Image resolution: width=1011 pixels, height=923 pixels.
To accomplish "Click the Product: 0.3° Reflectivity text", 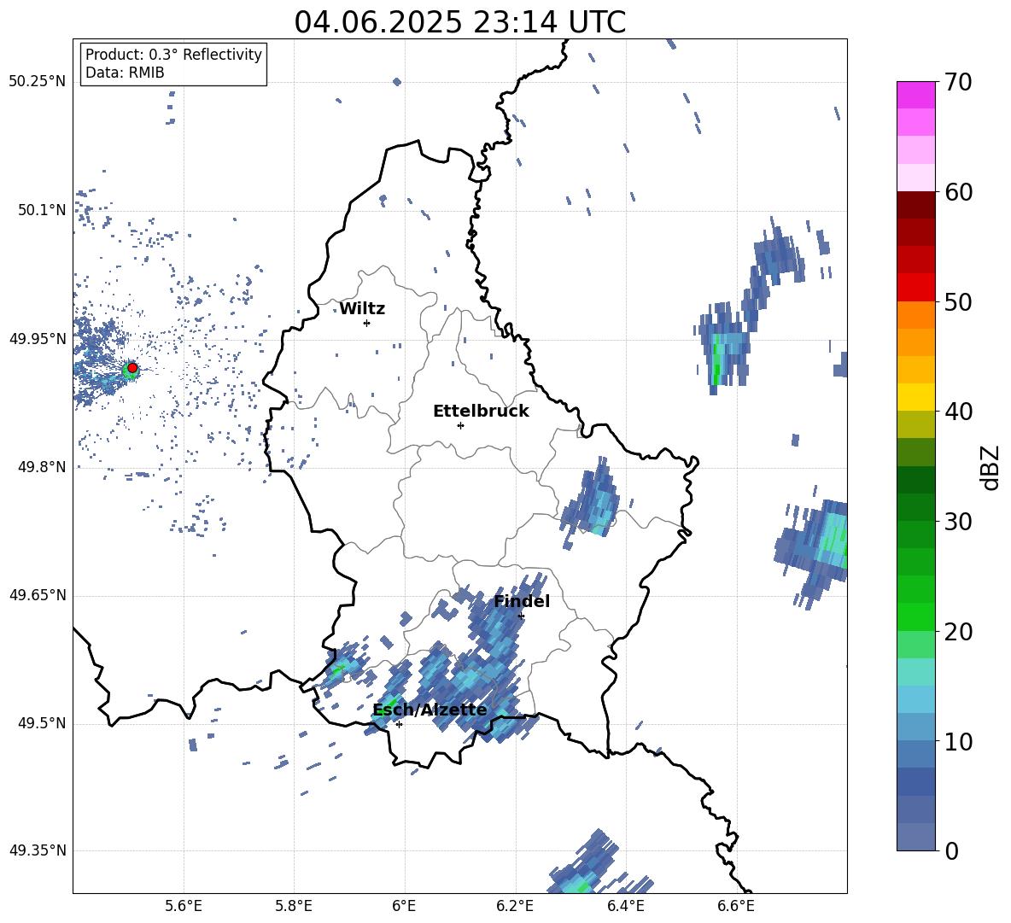I will tap(173, 54).
